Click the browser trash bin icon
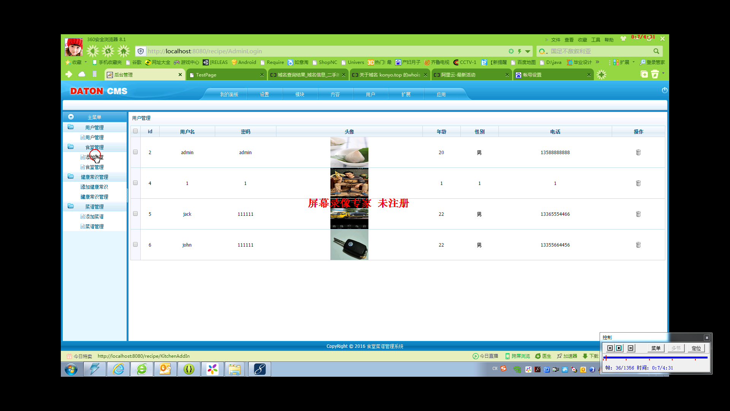 (655, 74)
